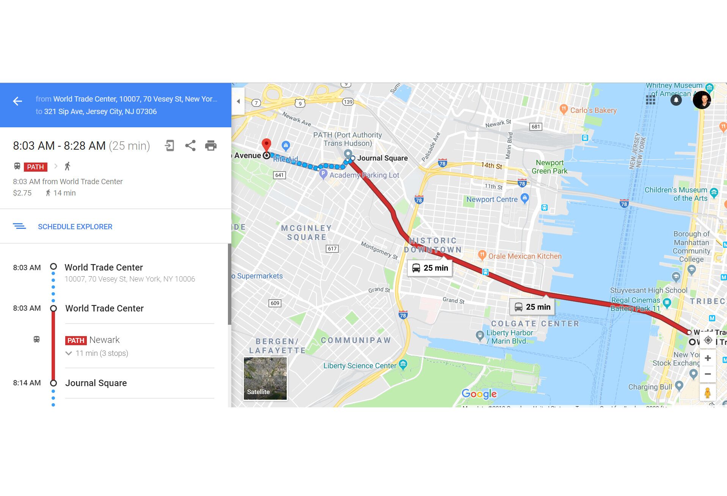Screen dimensions: 727x496
Task: Click the 25 min route label near Colgate Center
Action: (x=533, y=307)
